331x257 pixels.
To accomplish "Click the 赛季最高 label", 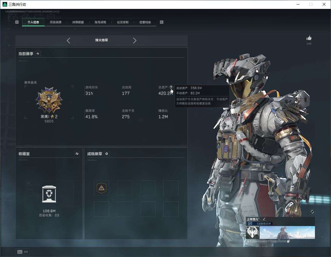I will [30, 83].
